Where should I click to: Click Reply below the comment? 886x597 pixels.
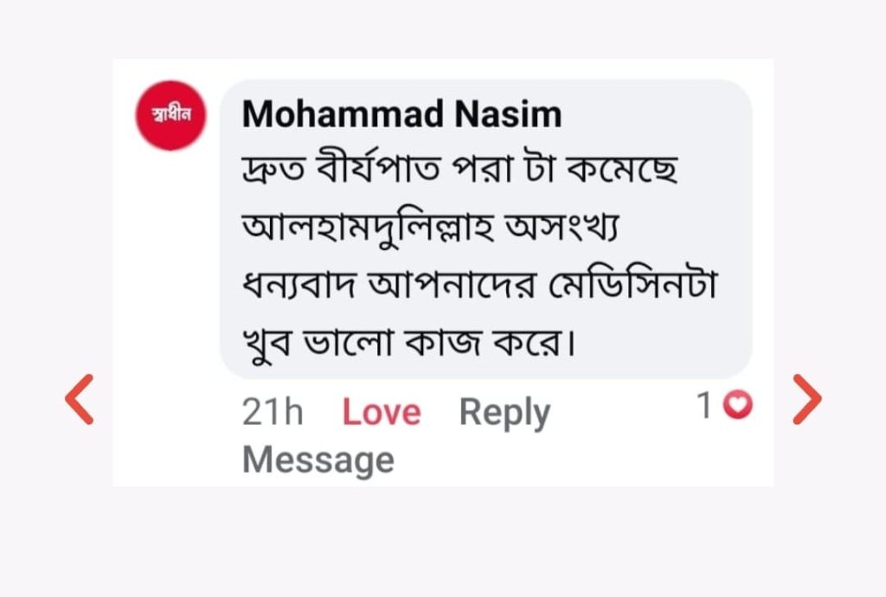[x=504, y=413]
